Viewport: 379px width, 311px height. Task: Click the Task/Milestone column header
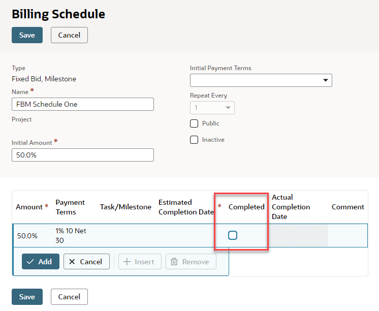[125, 207]
